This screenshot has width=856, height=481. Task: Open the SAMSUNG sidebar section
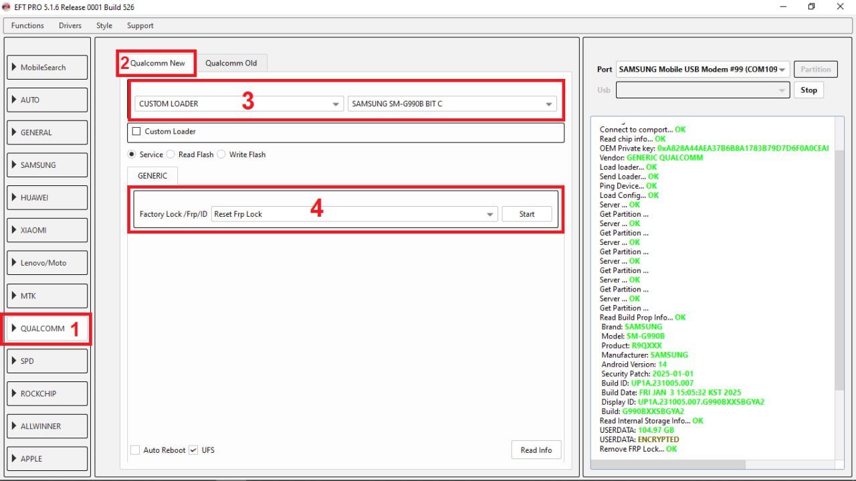pyautogui.click(x=47, y=165)
